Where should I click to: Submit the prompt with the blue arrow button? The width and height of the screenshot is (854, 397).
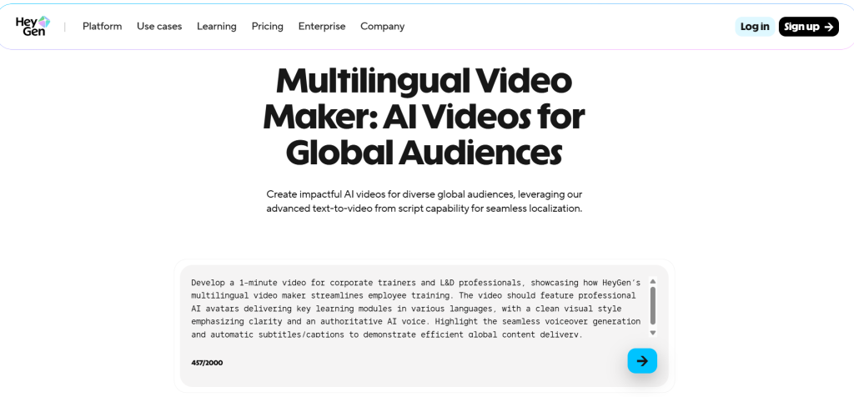click(642, 360)
